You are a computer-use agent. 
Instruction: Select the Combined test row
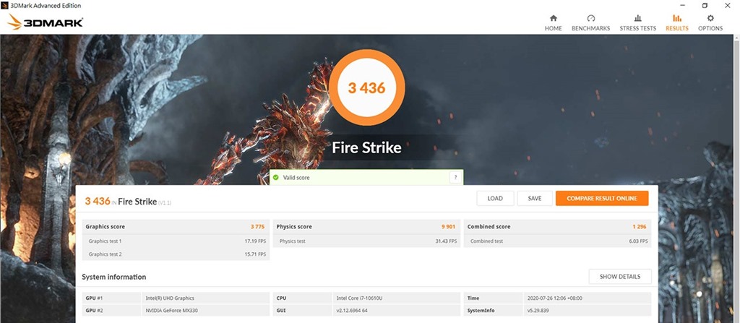(x=557, y=241)
